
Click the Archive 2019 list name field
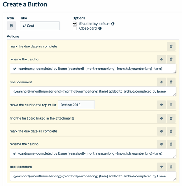click(x=76, y=105)
